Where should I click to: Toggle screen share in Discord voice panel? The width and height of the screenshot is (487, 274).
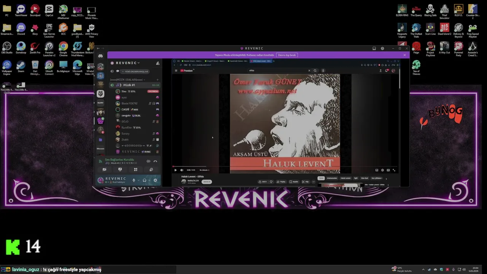pos(120,169)
